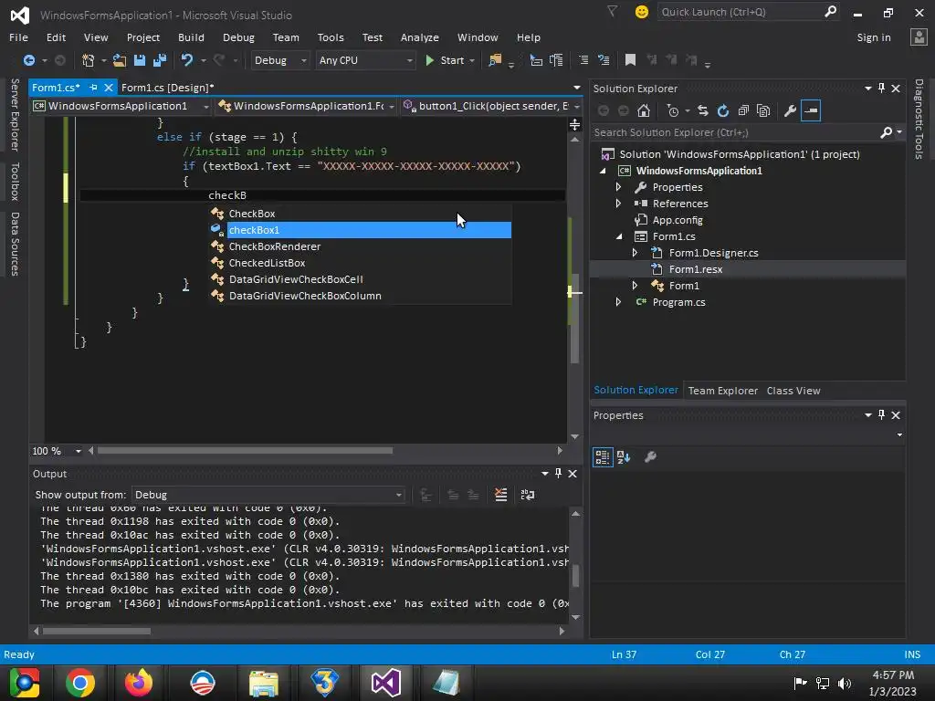Click Sync with Active Document icon
The width and height of the screenshot is (935, 701).
703,110
